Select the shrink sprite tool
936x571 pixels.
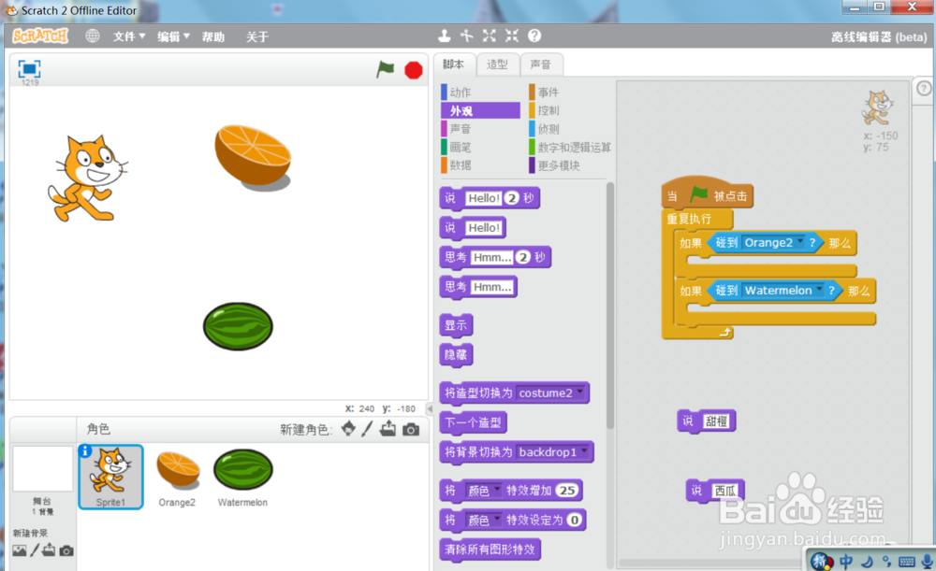coord(512,36)
